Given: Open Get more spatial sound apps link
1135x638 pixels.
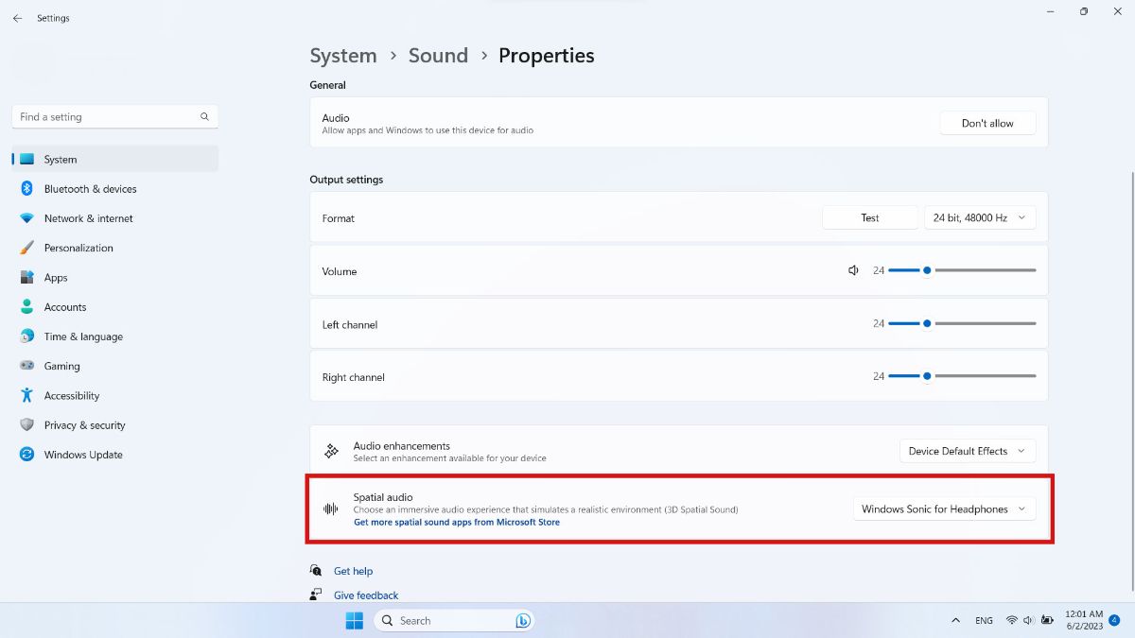Looking at the screenshot, I should pos(457,522).
